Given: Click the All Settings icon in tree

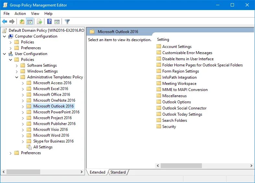Looking at the screenshot, I should (x=29, y=147).
